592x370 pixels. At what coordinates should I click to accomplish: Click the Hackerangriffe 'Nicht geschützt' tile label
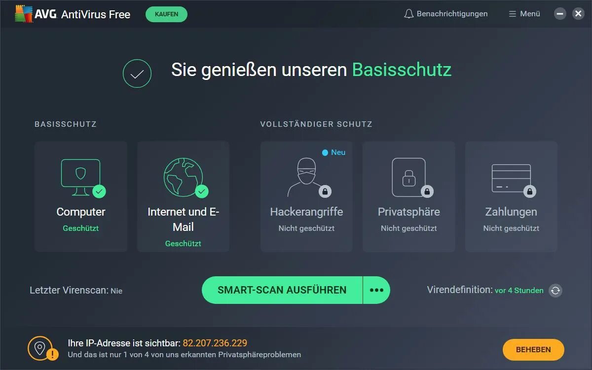(306, 228)
